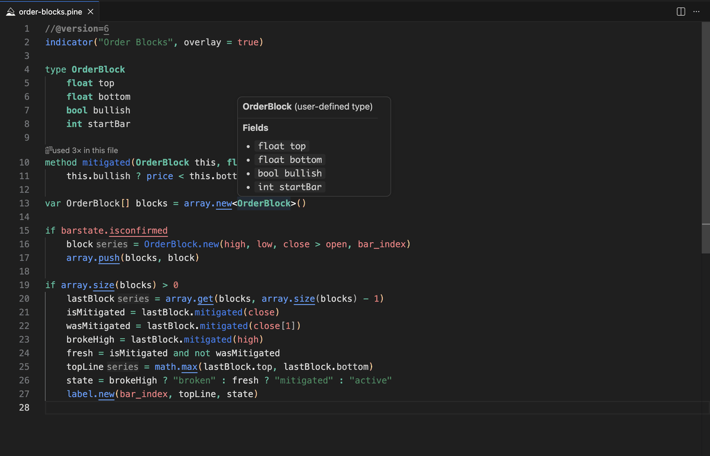The image size is (710, 456).
Task: Click the references icon beside 'used 3×'
Action: pos(49,150)
